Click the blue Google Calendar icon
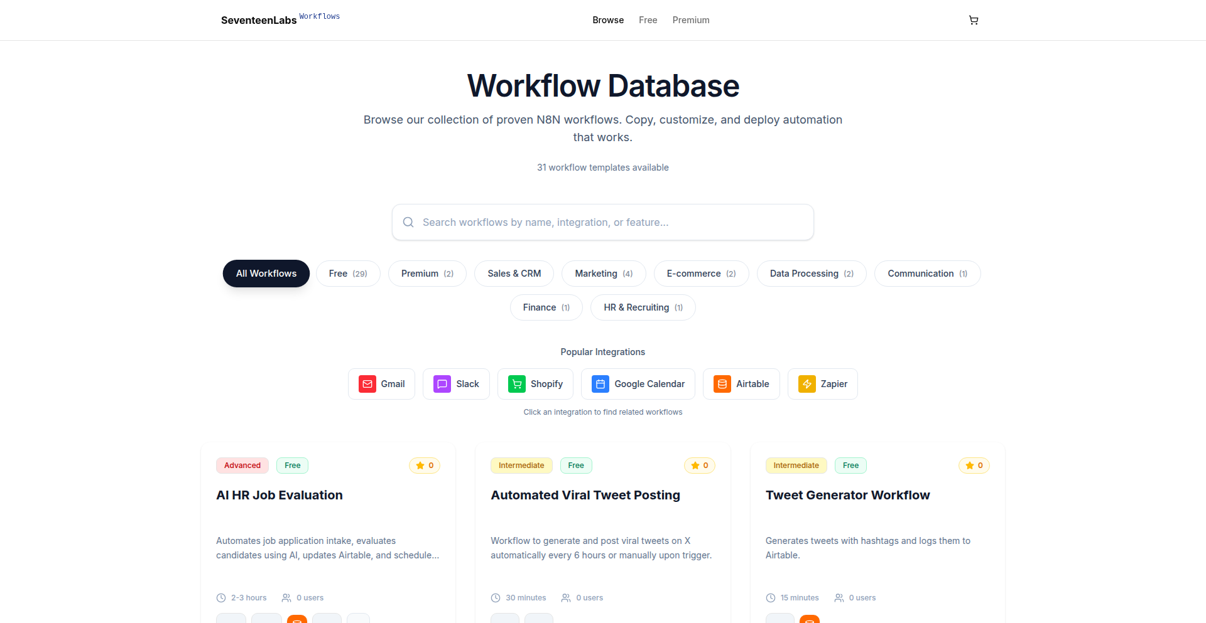Image resolution: width=1206 pixels, height=623 pixels. click(600, 384)
